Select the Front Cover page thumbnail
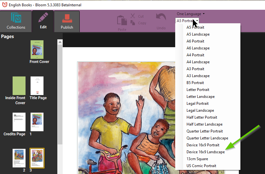The height and width of the screenshot is (174, 265). point(37,49)
